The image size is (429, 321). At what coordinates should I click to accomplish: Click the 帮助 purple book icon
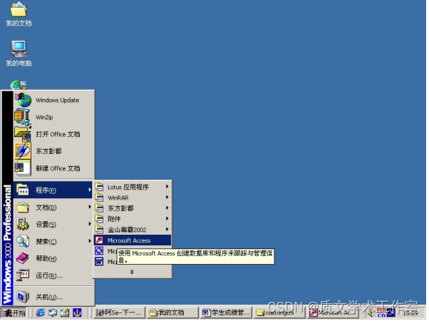coord(22,258)
